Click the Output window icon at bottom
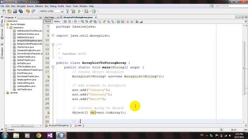Image resolution: width=248 pixels, height=139 pixels. coord(6,130)
